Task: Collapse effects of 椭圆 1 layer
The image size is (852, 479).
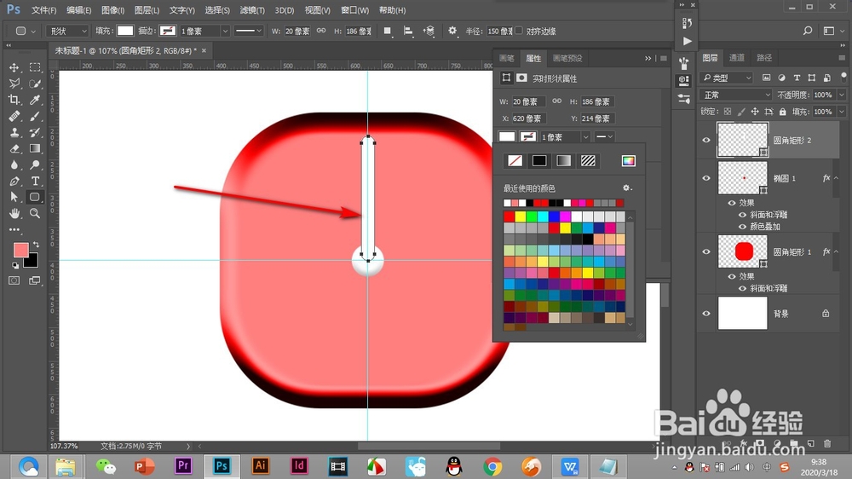Action: [x=837, y=178]
